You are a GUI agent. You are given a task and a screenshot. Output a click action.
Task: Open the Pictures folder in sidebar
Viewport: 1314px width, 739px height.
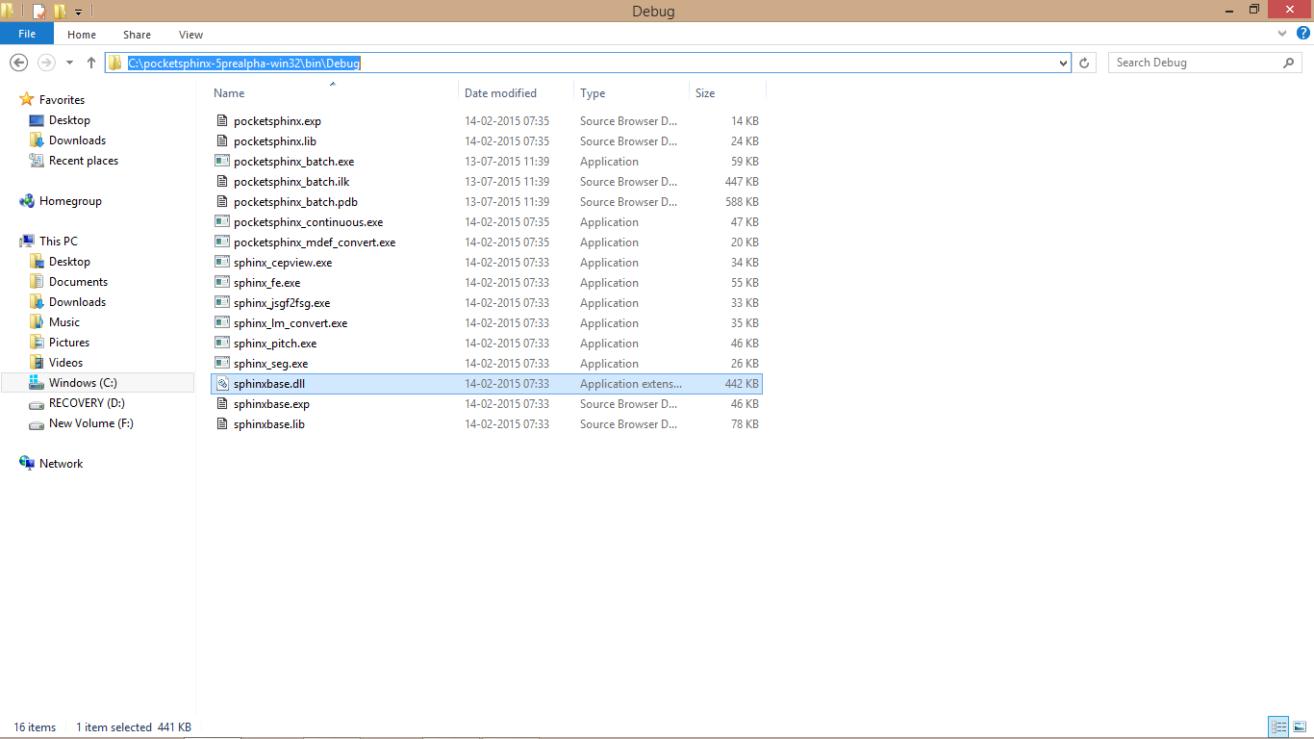[69, 343]
